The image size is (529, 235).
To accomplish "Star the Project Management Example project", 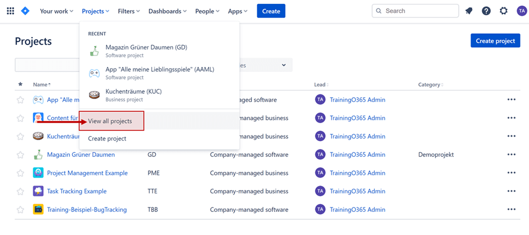I will pos(21,173).
